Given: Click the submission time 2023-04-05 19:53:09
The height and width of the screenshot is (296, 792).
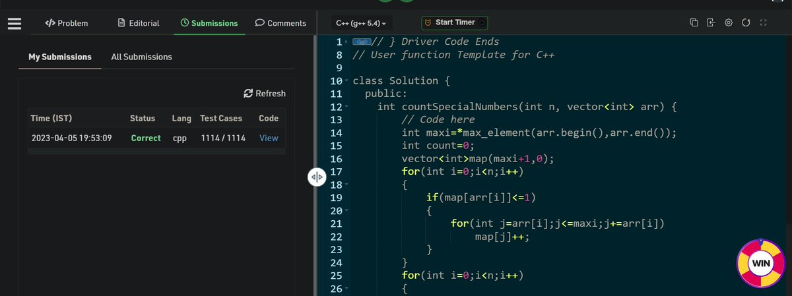Looking at the screenshot, I should (71, 138).
